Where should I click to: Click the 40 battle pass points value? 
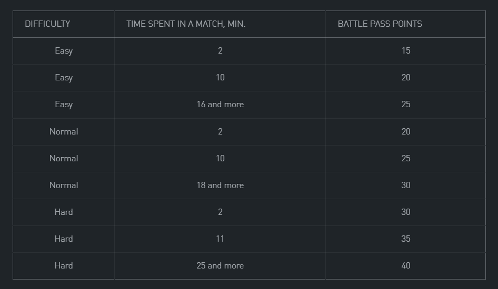406,266
